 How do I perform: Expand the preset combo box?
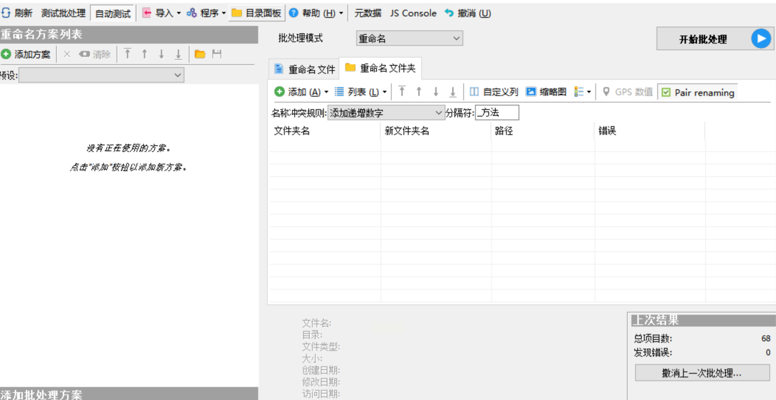coord(101,75)
